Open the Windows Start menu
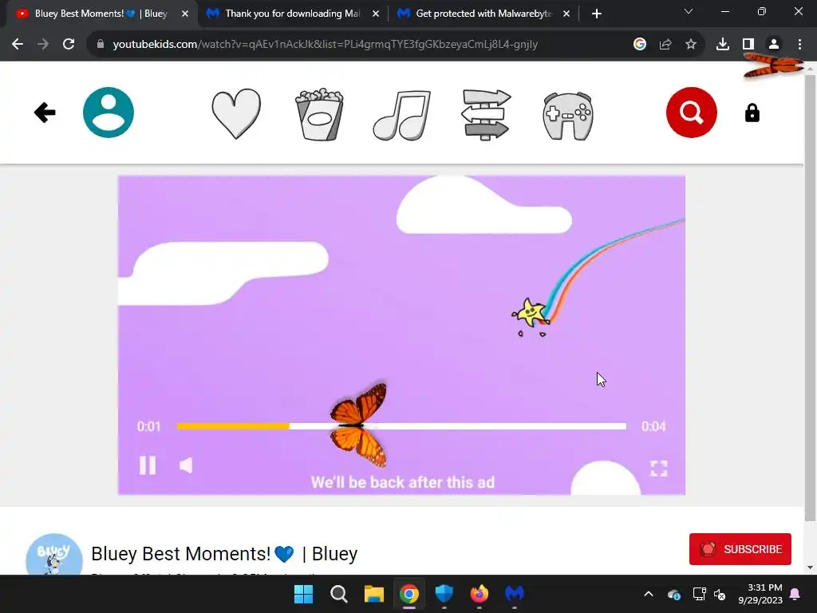 tap(304, 594)
